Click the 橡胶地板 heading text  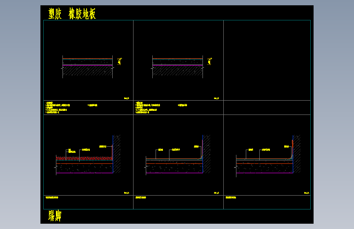coord(82,13)
